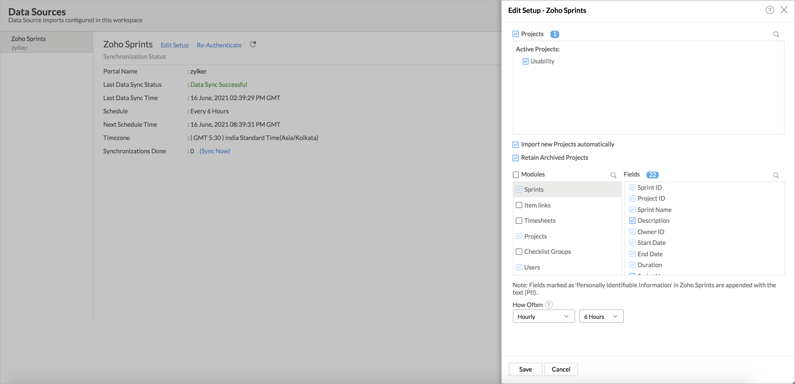Toggle Retain Archived Projects
The width and height of the screenshot is (795, 384).
515,158
